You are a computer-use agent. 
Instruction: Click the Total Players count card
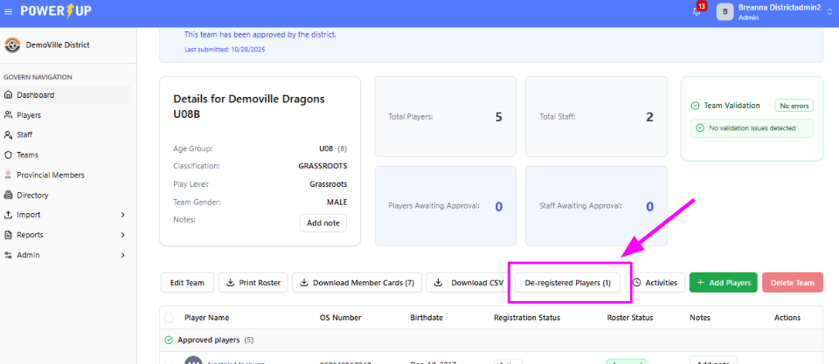(446, 116)
